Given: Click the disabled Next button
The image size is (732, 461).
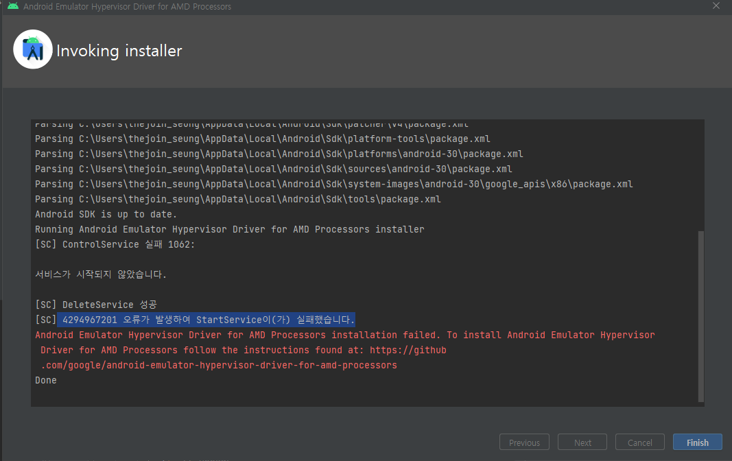Looking at the screenshot, I should point(582,442).
